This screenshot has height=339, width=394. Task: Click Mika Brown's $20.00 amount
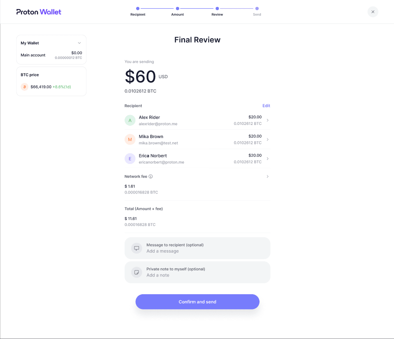point(255,136)
